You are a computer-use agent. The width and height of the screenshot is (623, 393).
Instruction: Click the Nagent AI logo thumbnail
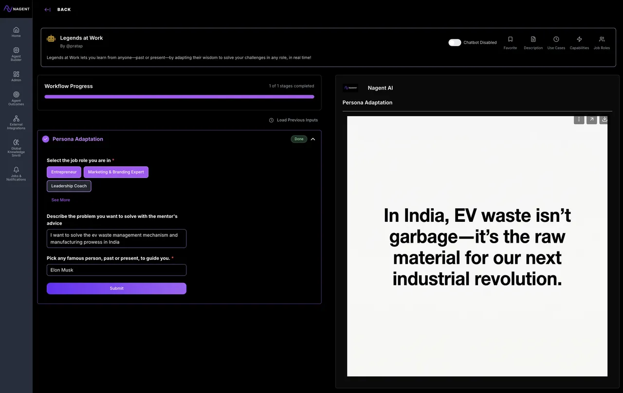point(350,88)
